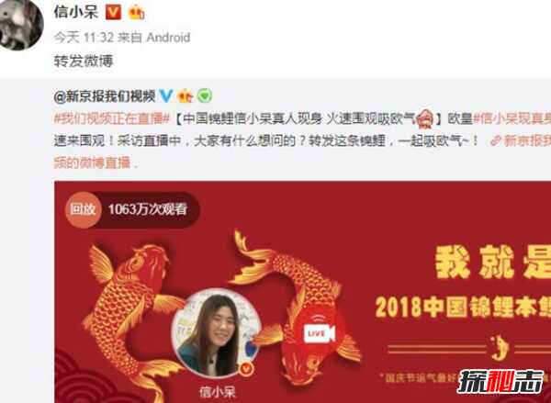Click the 今天 11:32 timestamp

pos(84,37)
